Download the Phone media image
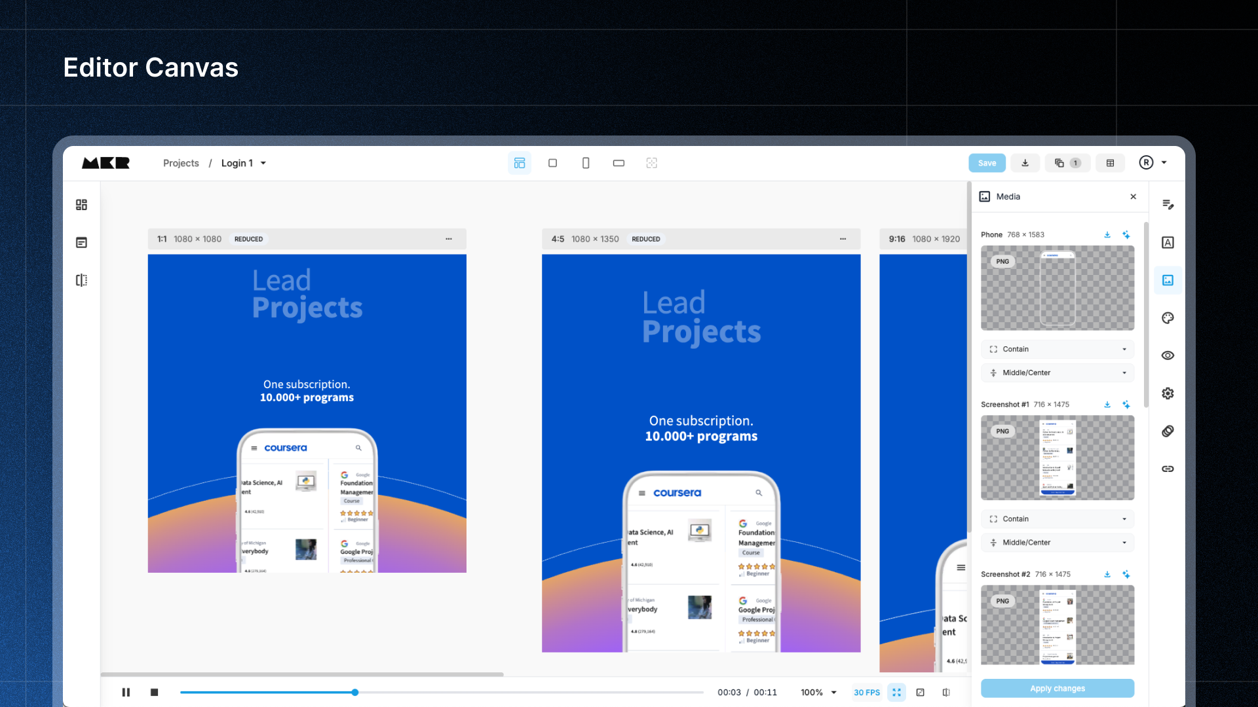 click(x=1107, y=234)
